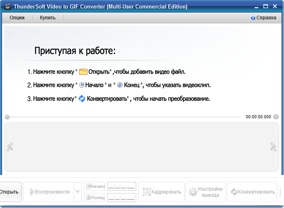Click the Начало clock icon in step 2
The width and height of the screenshot is (284, 208).
tap(82, 85)
